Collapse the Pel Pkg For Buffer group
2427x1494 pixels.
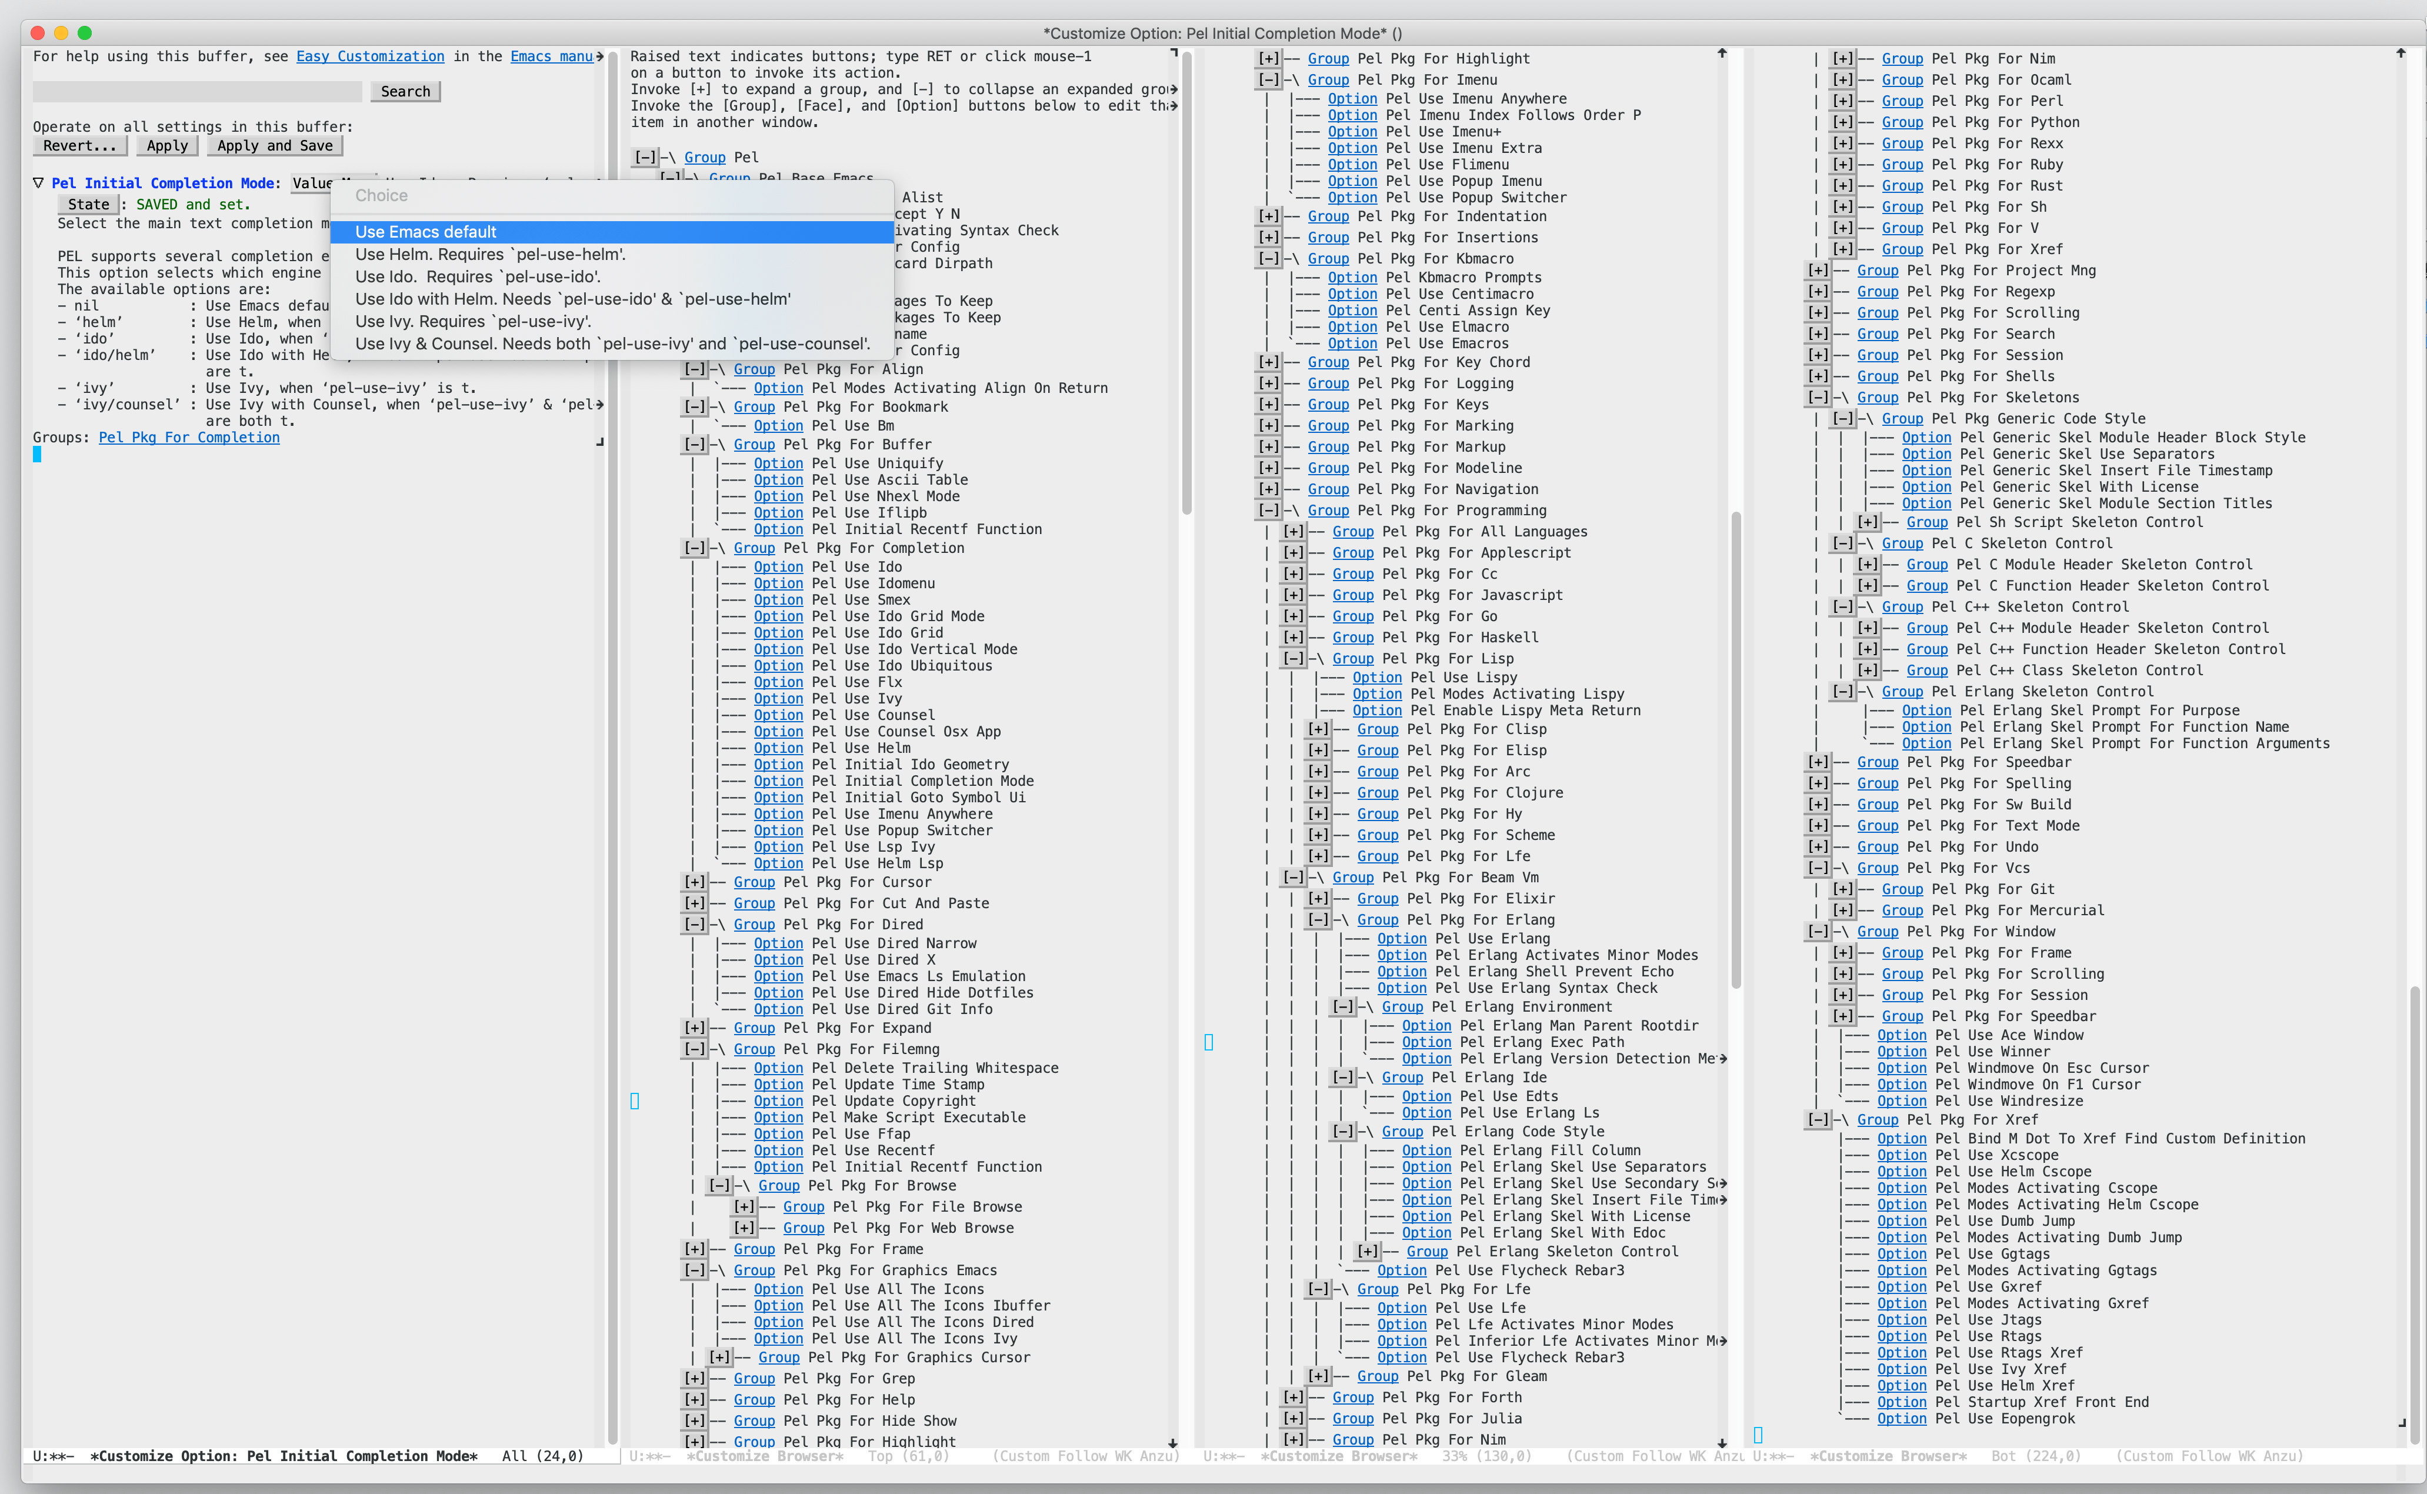pos(696,445)
